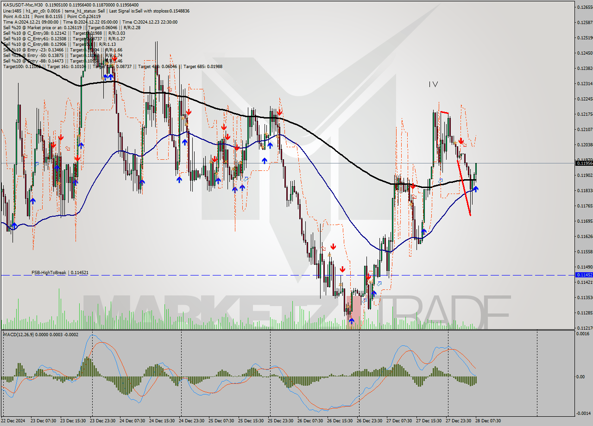Click time axis label '27 Dec 07:30'
This screenshot has height=426, width=593.
pyautogui.click(x=399, y=420)
